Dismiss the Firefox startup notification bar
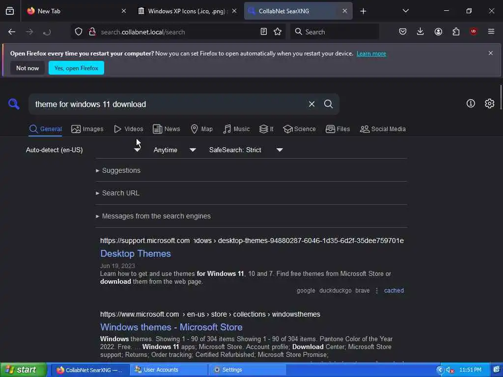The width and height of the screenshot is (503, 377). coord(491,53)
